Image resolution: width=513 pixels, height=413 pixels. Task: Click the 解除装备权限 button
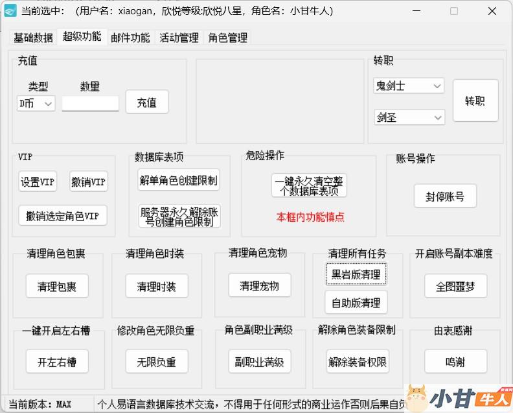pos(358,361)
